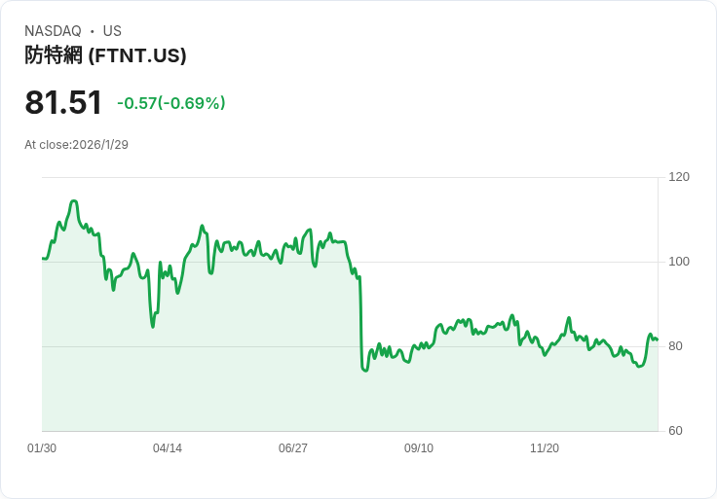Click the 01/30 date on the x-axis

coord(42,448)
